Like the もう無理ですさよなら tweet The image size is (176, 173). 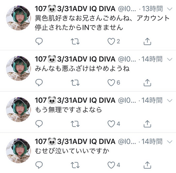click(111, 124)
